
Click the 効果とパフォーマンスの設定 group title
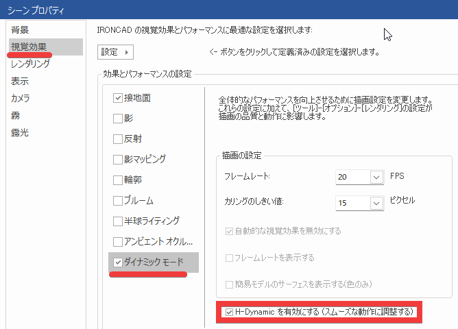coord(147,74)
